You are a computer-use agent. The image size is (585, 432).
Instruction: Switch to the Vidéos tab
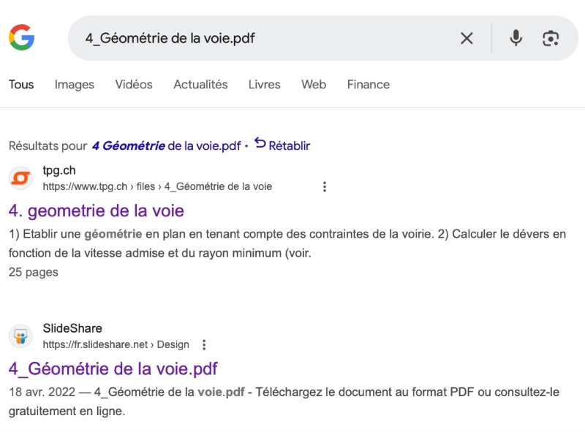click(x=134, y=85)
